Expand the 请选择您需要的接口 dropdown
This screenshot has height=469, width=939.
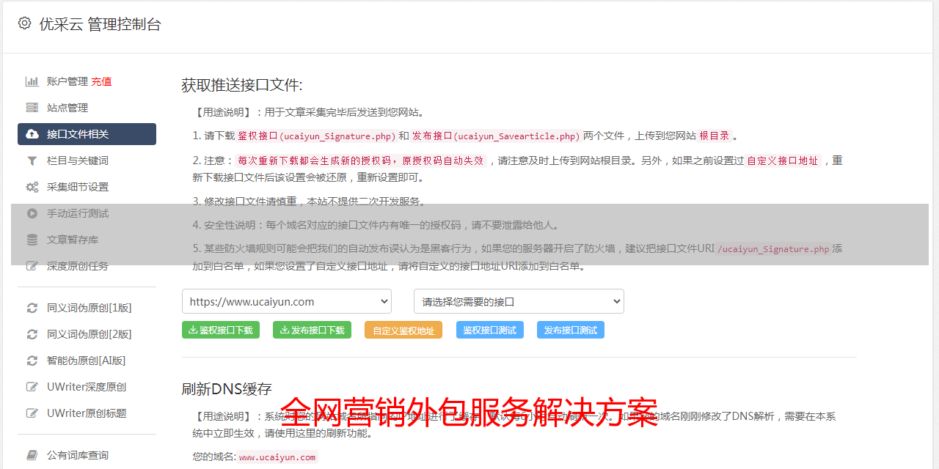[519, 301]
